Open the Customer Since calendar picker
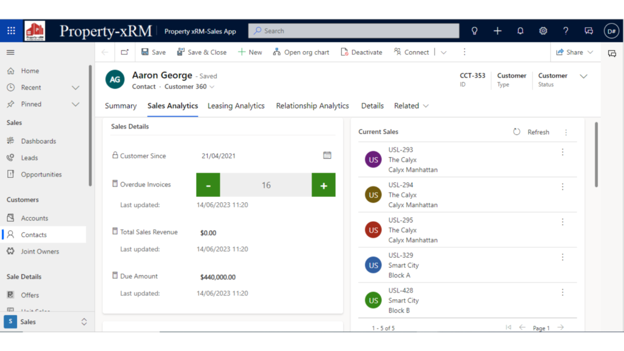Screen dimensions: 624x351 pos(327,155)
